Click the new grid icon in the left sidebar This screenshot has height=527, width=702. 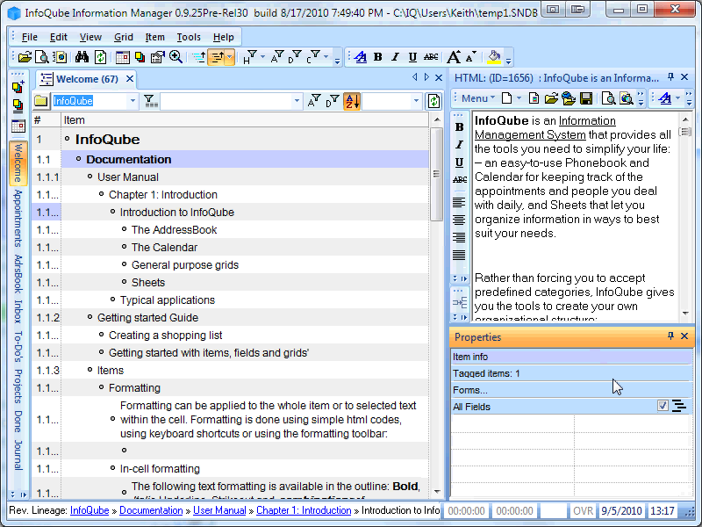click(18, 86)
